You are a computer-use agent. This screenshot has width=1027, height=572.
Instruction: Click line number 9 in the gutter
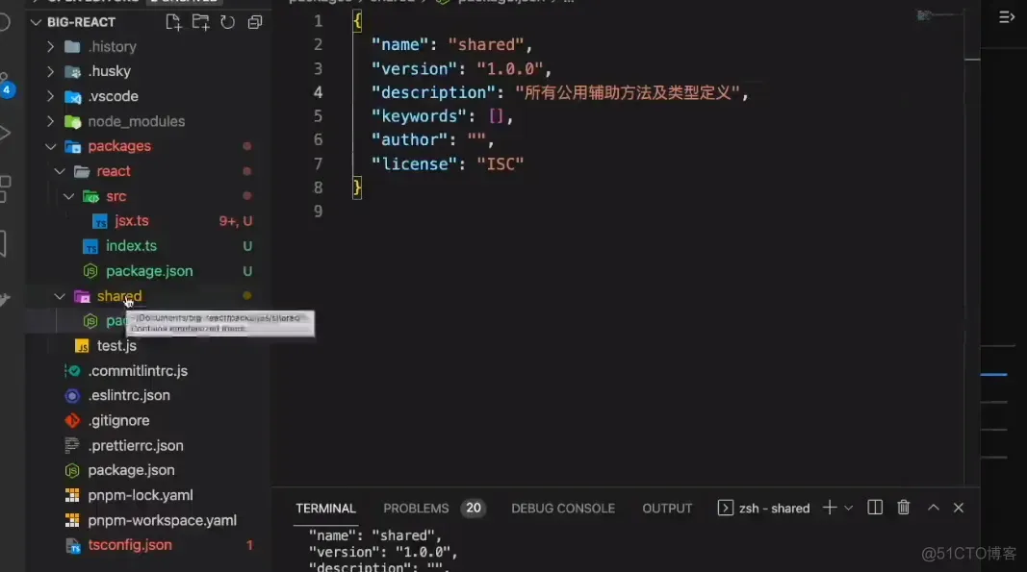click(x=318, y=211)
